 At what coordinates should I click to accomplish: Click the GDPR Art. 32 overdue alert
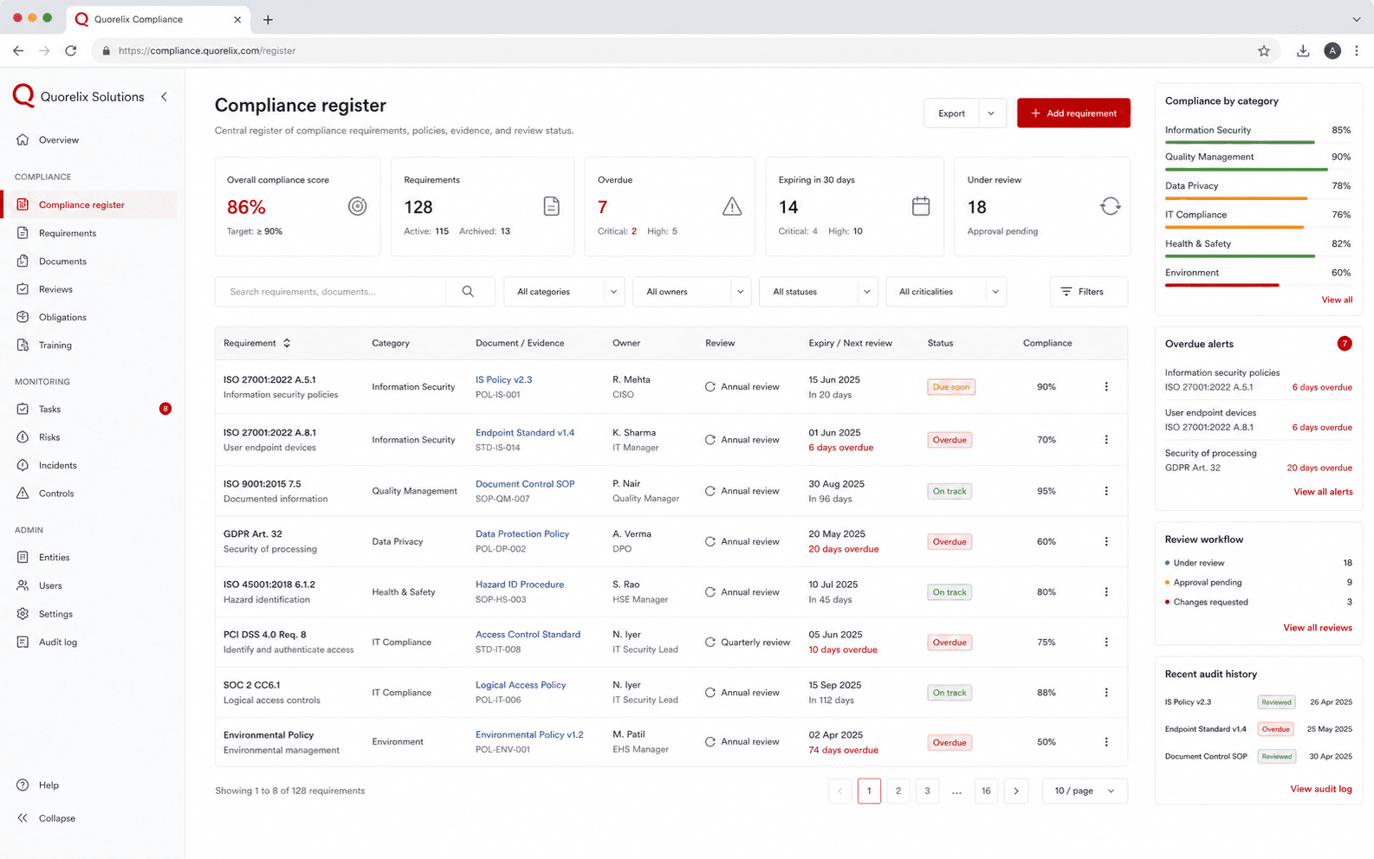[1258, 461]
